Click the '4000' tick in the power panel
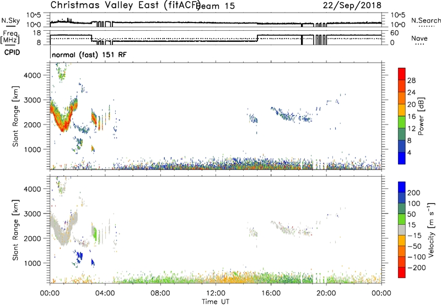441x305 pixels. tap(33, 75)
